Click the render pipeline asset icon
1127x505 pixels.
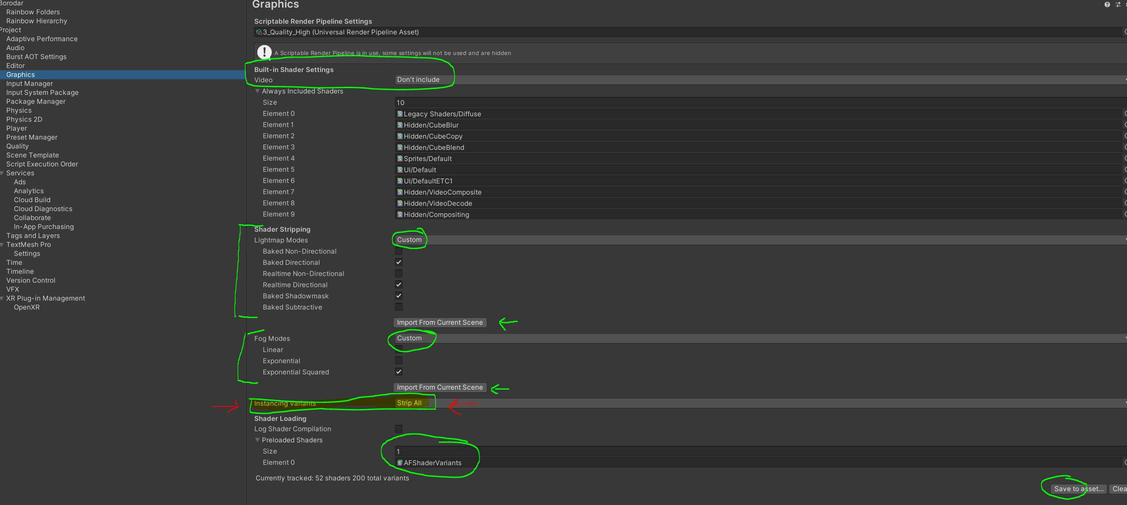[x=259, y=32]
